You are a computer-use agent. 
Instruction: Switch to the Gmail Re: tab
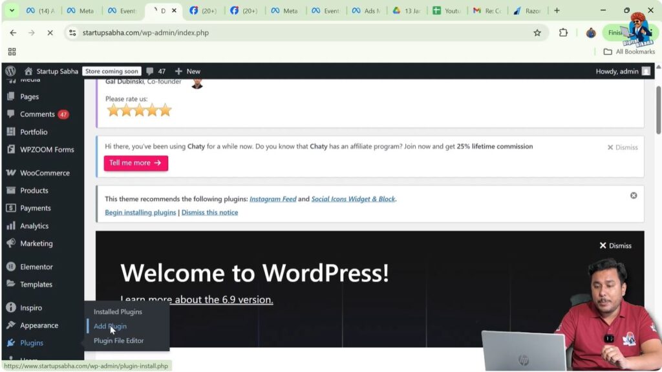coord(487,10)
